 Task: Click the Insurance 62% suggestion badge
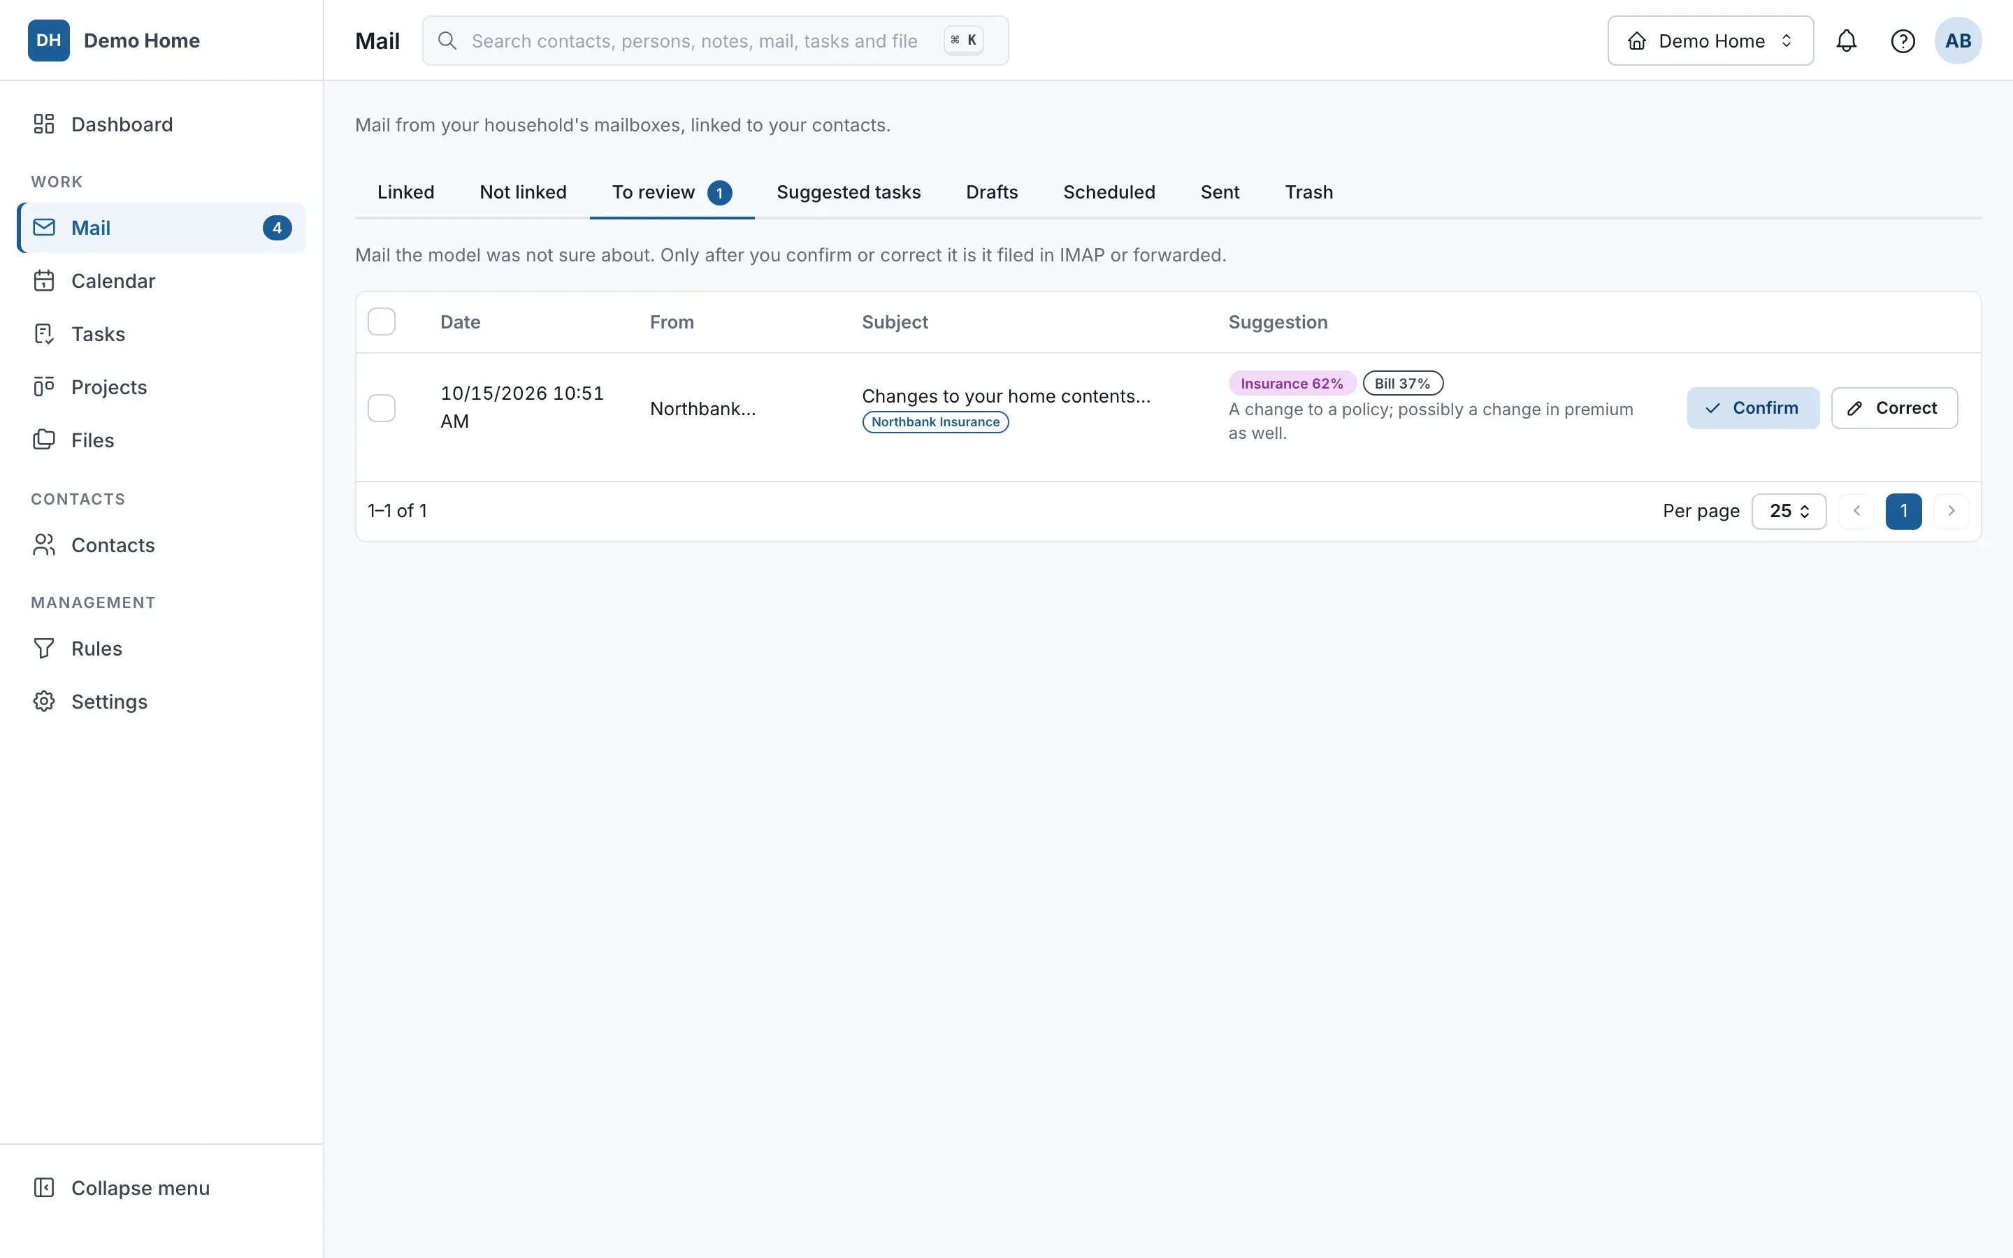(x=1292, y=384)
